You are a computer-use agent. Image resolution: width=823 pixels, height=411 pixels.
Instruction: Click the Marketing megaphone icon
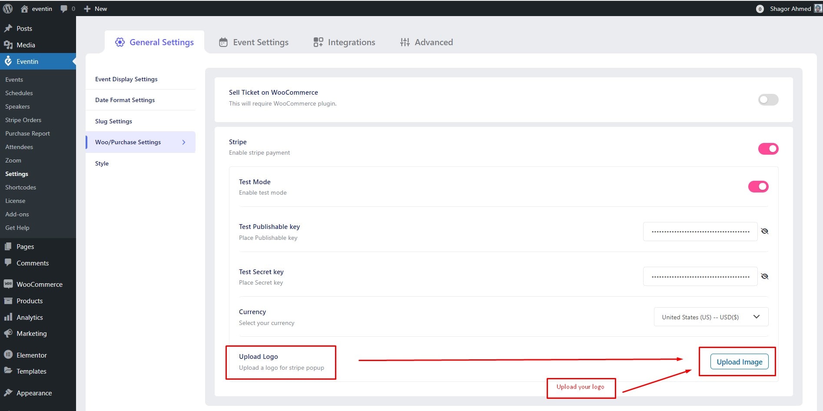[x=8, y=333]
